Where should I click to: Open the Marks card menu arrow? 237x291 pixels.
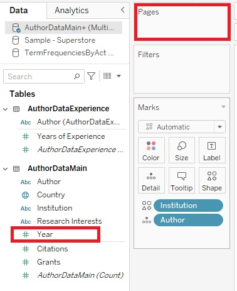point(223,107)
